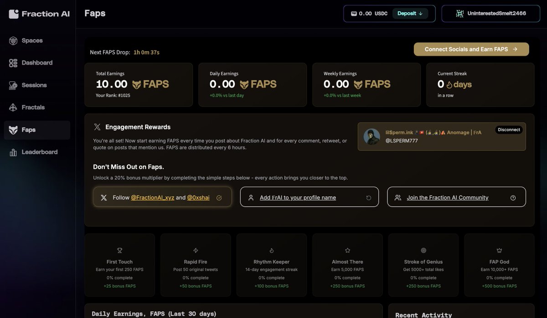Click the Faps page title
547x318 pixels.
point(95,13)
